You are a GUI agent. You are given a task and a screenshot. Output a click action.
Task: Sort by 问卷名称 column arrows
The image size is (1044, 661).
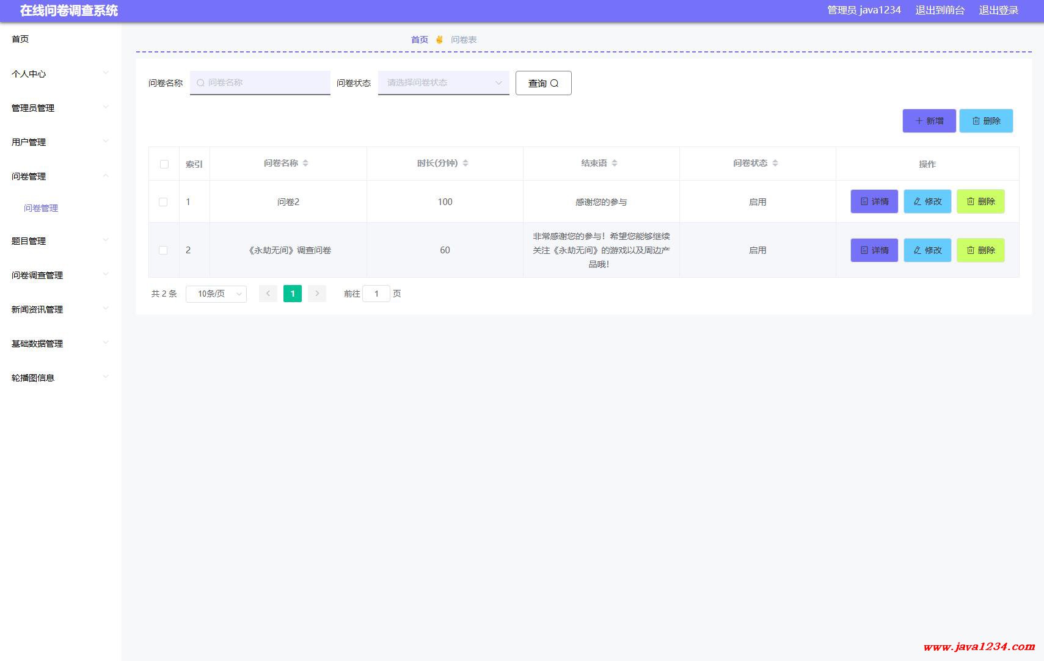click(x=305, y=163)
